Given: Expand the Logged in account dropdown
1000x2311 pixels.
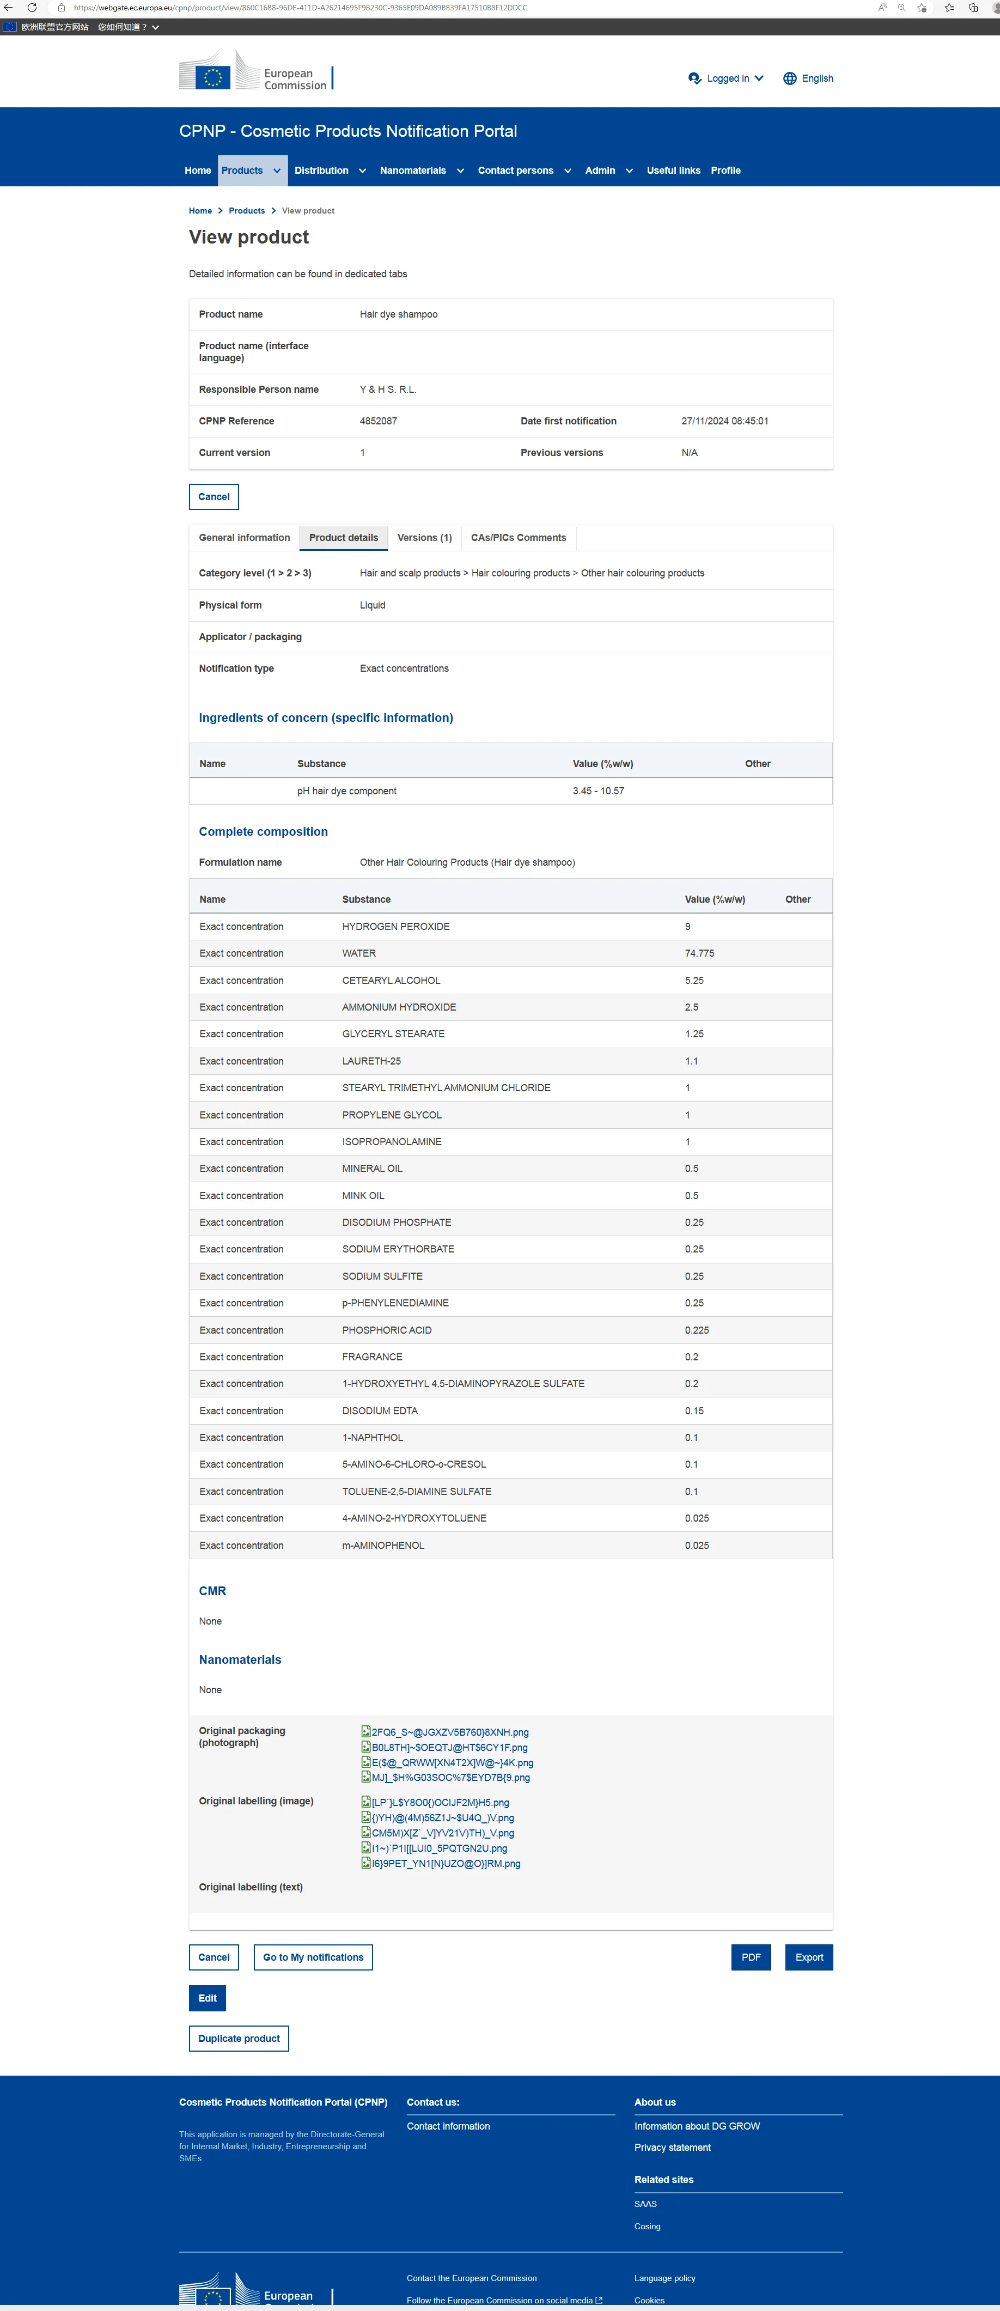Looking at the screenshot, I should [759, 79].
